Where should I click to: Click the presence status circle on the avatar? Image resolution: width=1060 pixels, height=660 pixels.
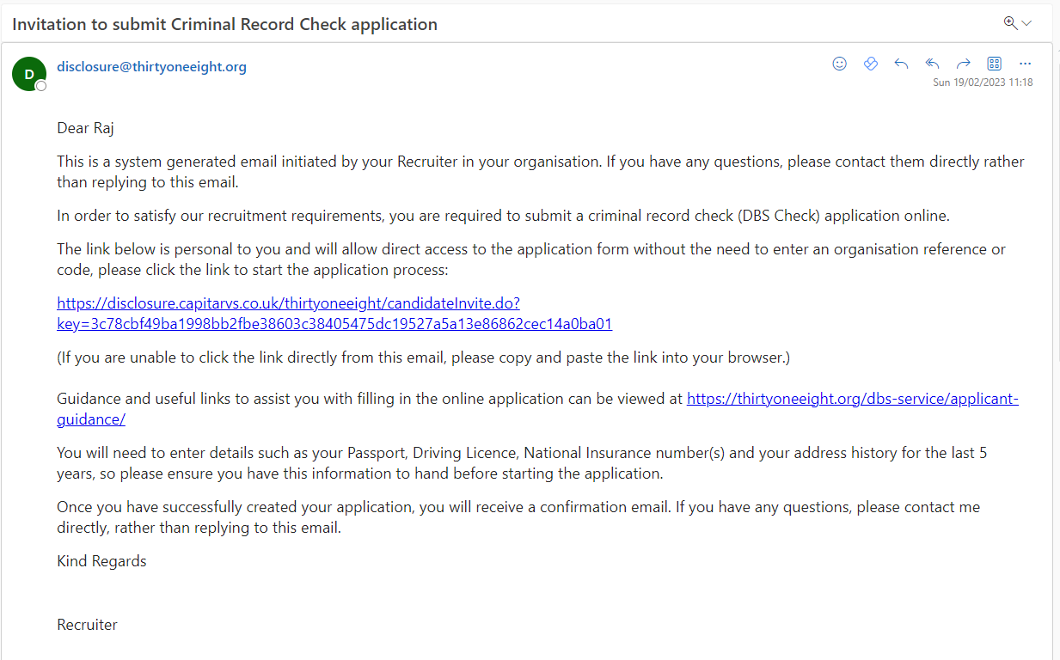tap(40, 86)
